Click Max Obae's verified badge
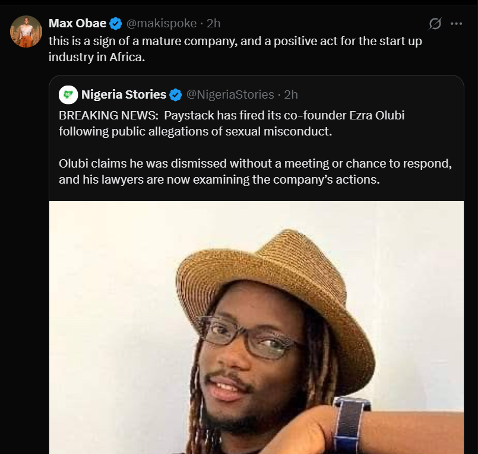The image size is (478, 454). click(115, 23)
